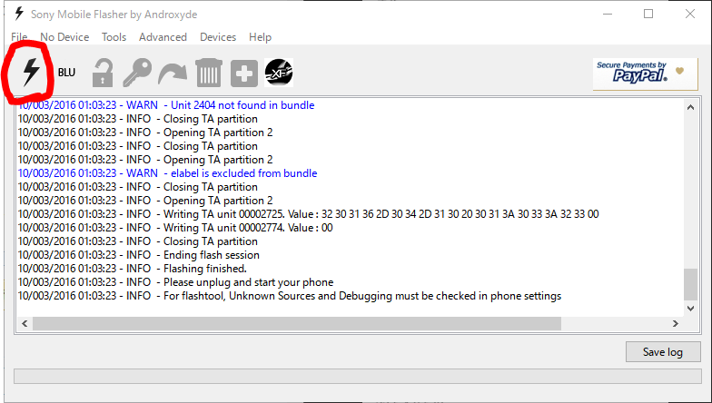Viewport: 712px width, 403px height.
Task: Click the Save log button
Action: tap(663, 352)
